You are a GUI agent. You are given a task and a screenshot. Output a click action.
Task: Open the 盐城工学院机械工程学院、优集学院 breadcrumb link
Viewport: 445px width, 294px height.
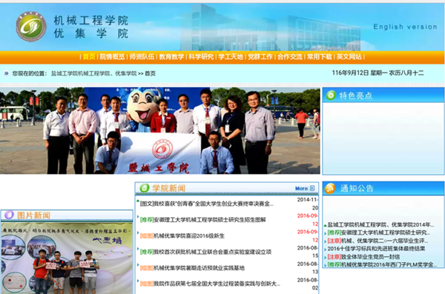tap(93, 73)
